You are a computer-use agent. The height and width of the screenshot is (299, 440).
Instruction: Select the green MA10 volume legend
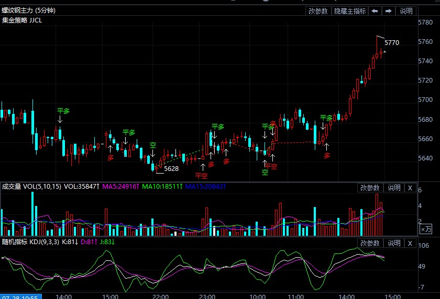tap(161, 187)
